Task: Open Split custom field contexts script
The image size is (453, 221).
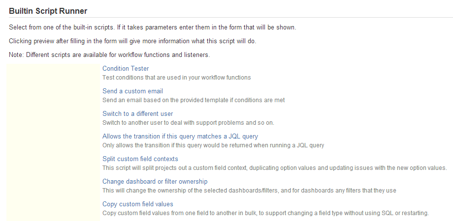Action: pos(140,159)
